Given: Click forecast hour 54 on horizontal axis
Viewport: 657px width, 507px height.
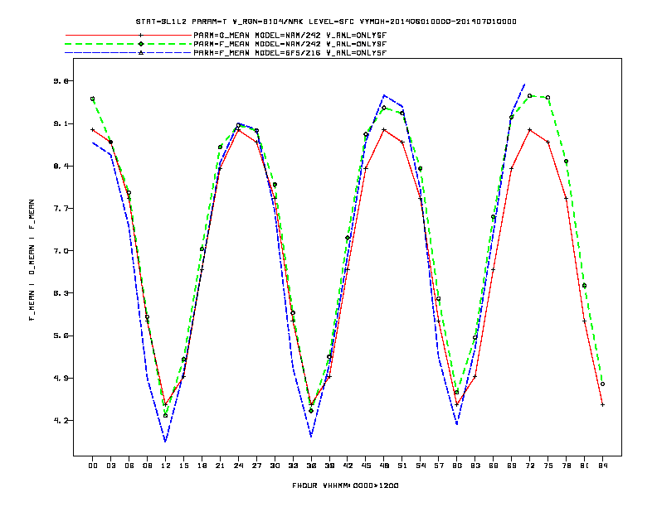Looking at the screenshot, I should coord(421,466).
